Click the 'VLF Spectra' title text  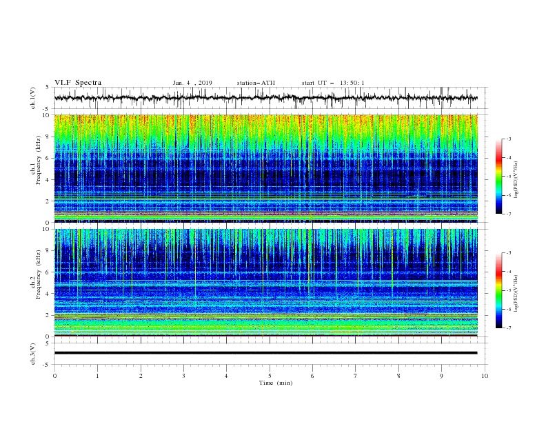click(78, 83)
